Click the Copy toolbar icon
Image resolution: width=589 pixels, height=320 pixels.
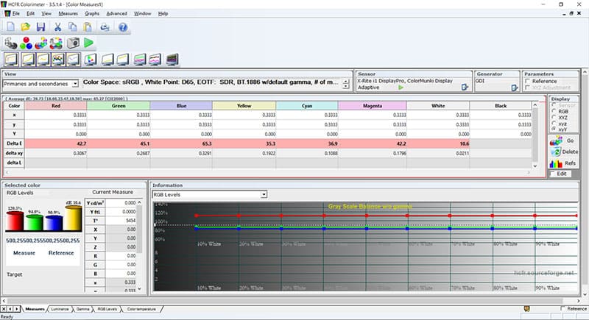[72, 27]
